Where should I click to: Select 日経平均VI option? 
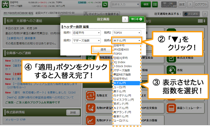pyautogui.click(x=120, y=79)
